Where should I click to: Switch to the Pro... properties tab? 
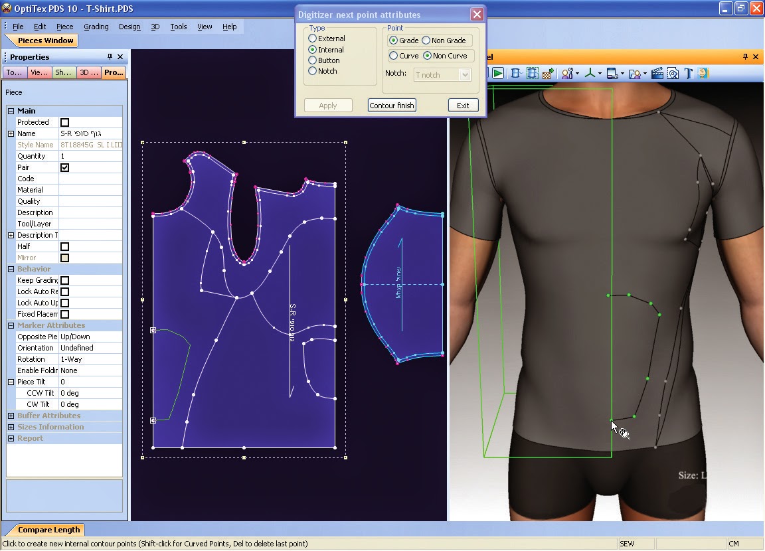(114, 72)
